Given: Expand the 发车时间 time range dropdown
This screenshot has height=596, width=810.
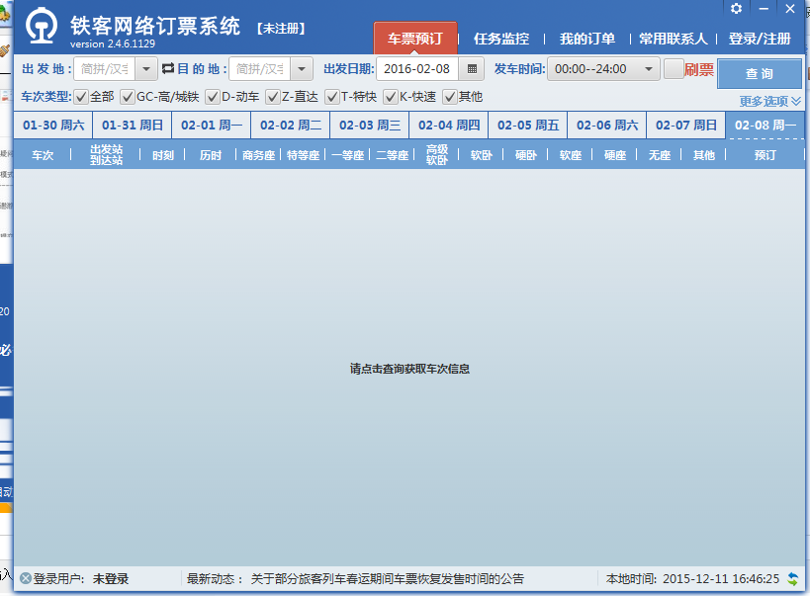Looking at the screenshot, I should [649, 69].
